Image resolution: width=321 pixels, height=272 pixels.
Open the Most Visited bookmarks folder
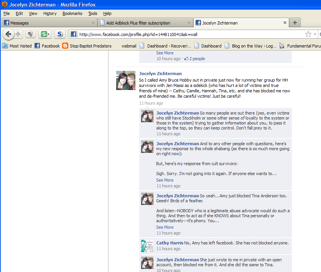pos(17,46)
